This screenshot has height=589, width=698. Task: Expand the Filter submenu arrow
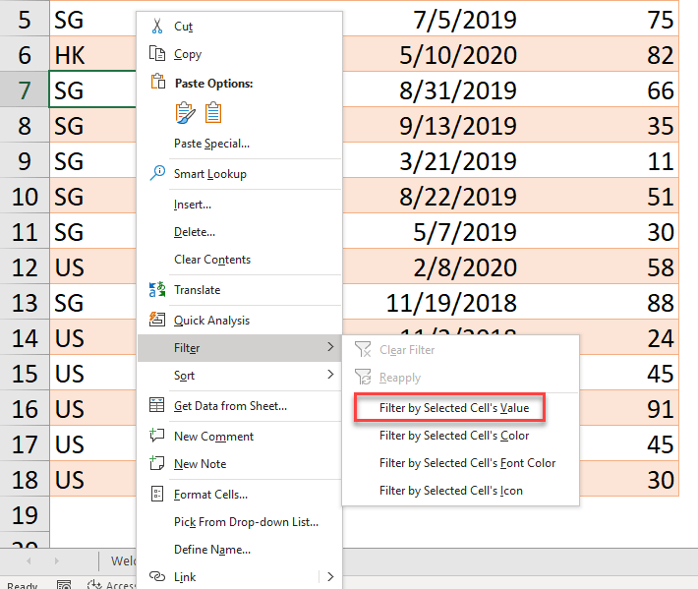click(329, 348)
